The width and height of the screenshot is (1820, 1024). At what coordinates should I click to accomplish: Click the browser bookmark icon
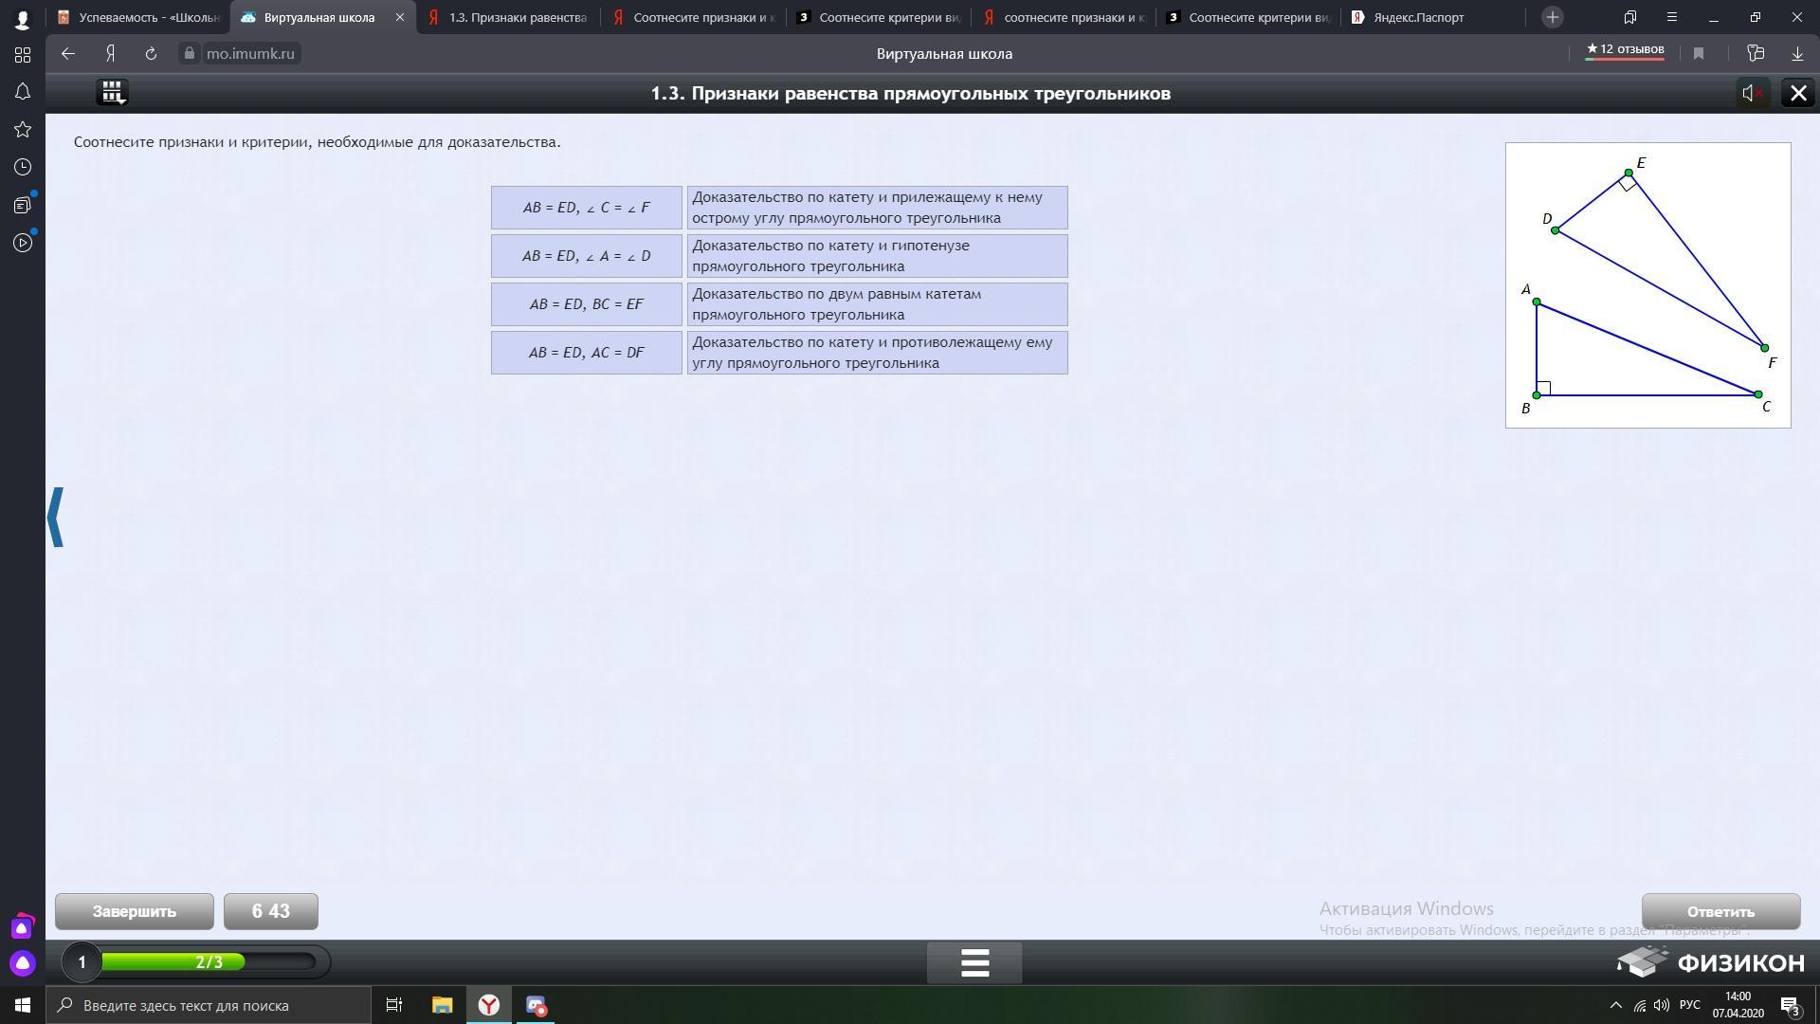click(x=1699, y=54)
